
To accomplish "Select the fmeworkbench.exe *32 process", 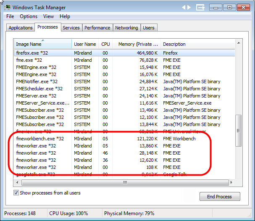I will [124, 139].
